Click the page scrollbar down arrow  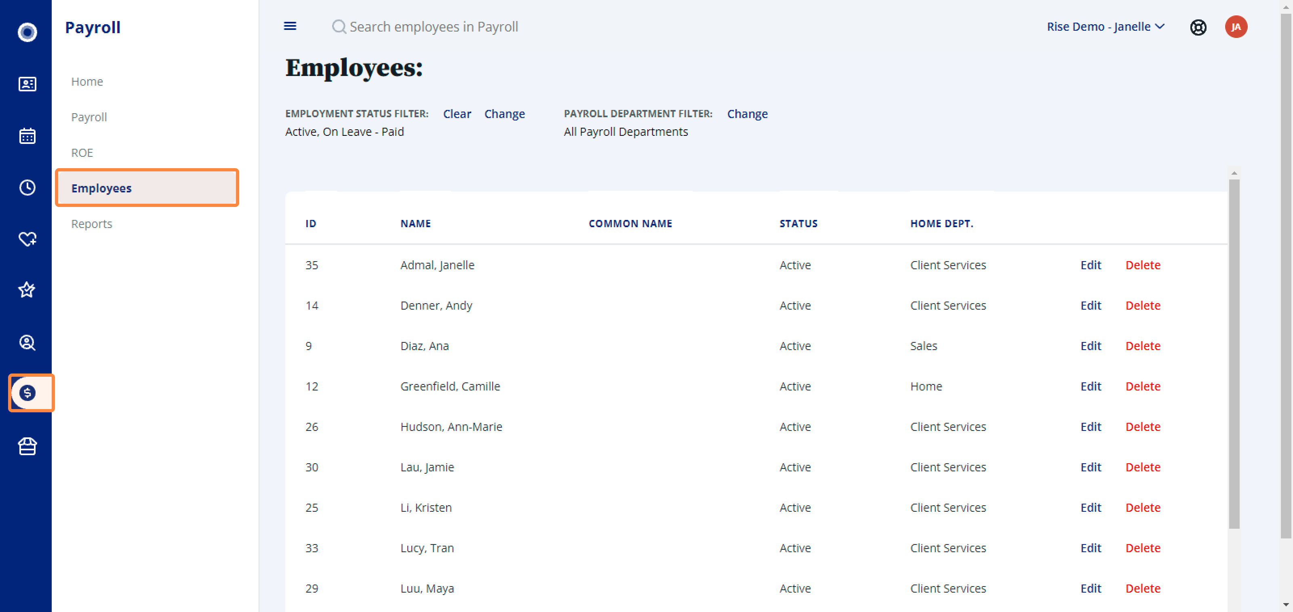[x=1285, y=605]
